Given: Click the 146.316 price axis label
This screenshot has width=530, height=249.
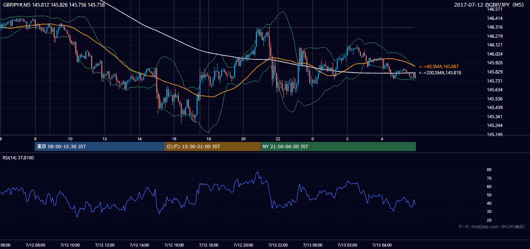Looking at the screenshot, I should click(495, 27).
